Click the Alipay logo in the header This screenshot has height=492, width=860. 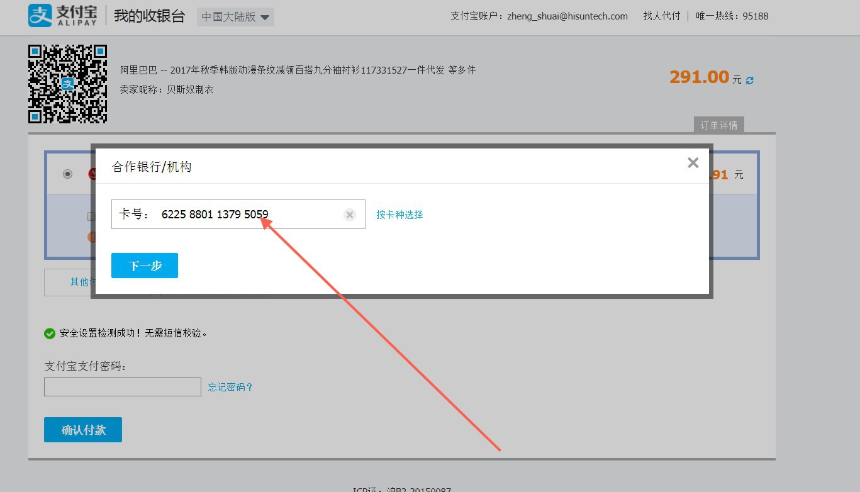click(x=63, y=16)
